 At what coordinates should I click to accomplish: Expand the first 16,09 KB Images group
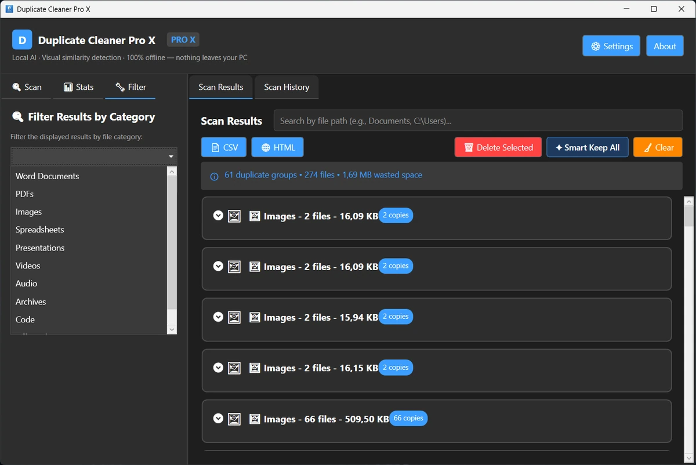click(x=218, y=216)
